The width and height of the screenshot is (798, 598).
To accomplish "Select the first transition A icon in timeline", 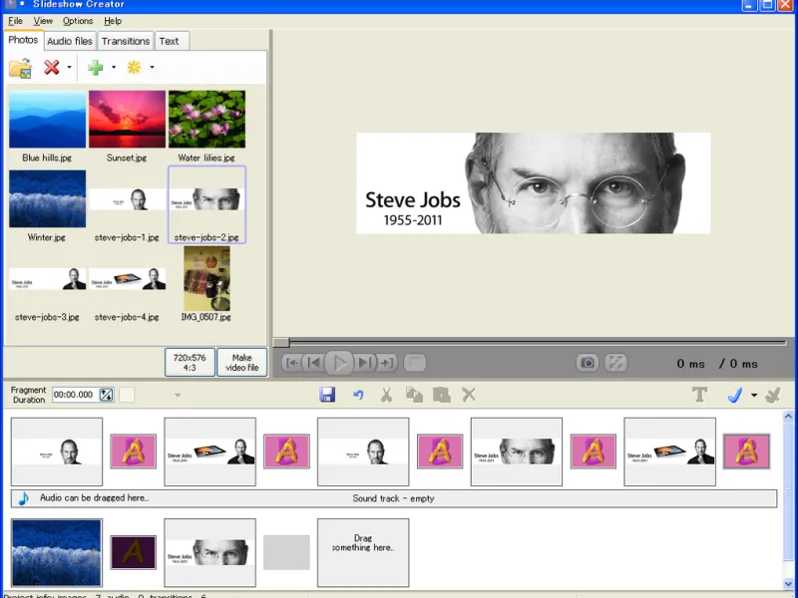I will [x=134, y=451].
